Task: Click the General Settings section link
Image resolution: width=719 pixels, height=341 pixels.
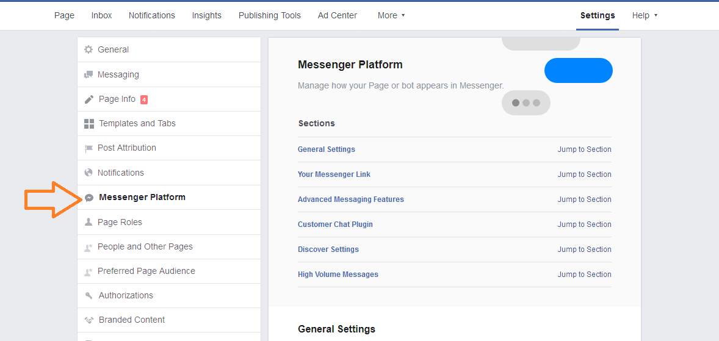Action: 326,149
